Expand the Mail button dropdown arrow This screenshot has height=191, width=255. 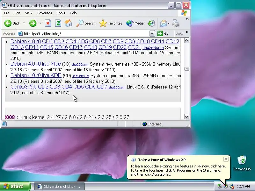[169, 23]
